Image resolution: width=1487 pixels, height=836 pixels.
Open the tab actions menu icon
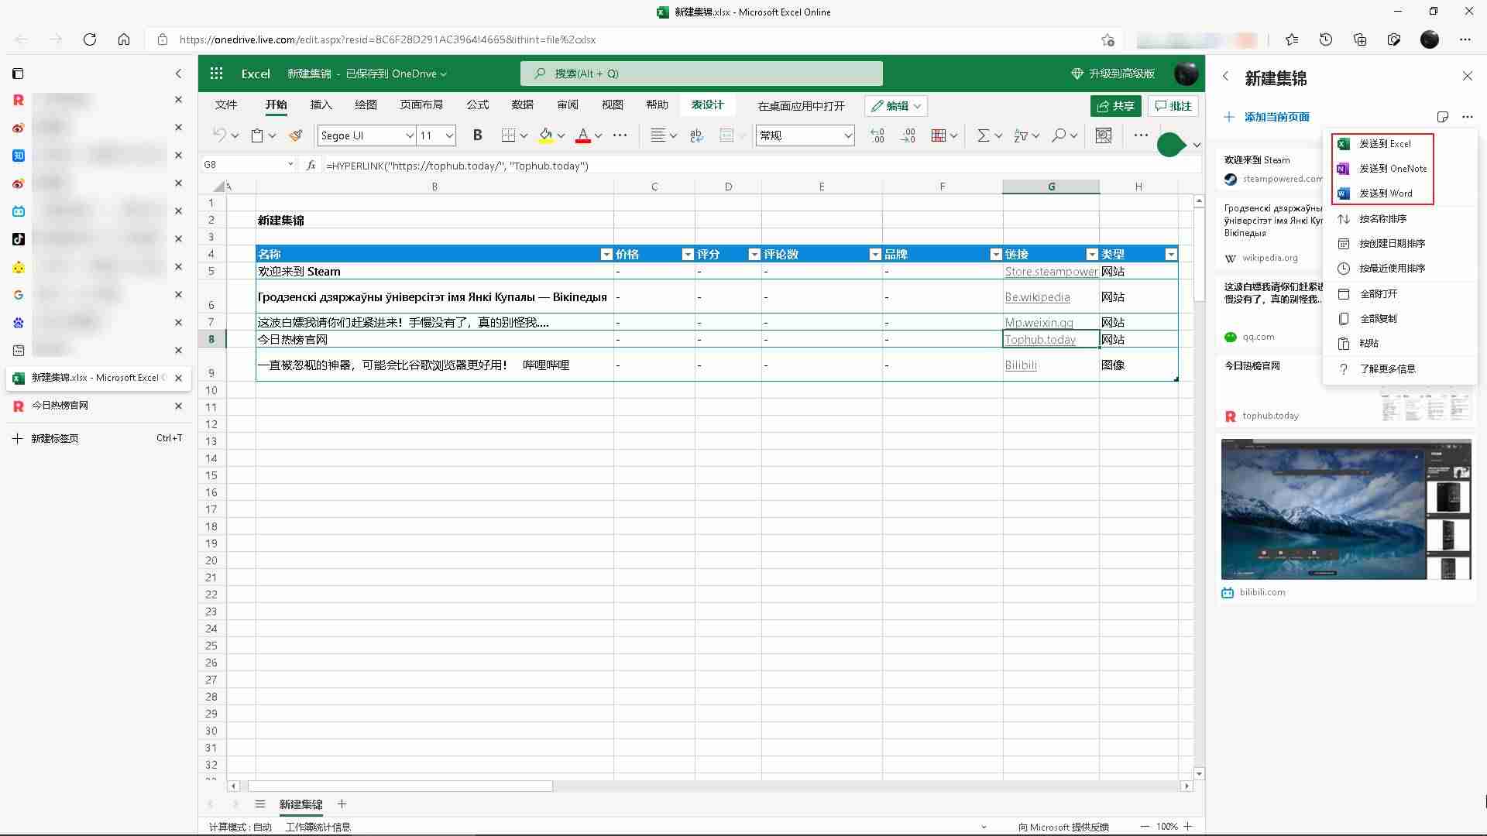click(x=18, y=74)
